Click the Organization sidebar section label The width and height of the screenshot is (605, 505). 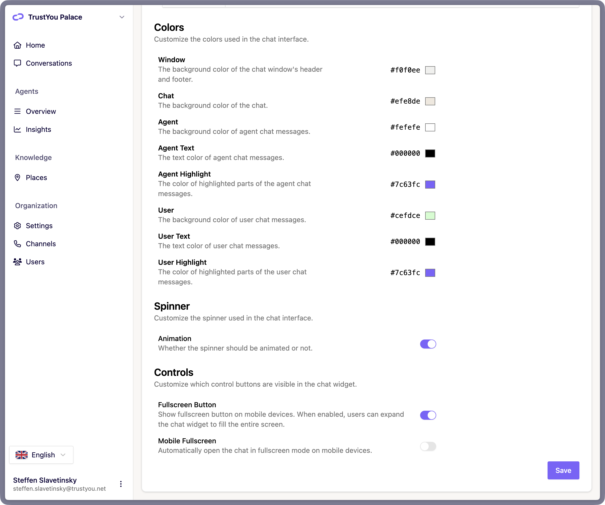pos(36,206)
